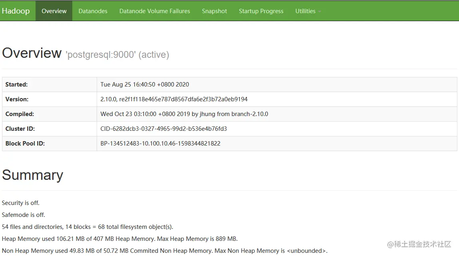
Task: Click the Utilities dropdown caret arrow
Action: pyautogui.click(x=320, y=12)
